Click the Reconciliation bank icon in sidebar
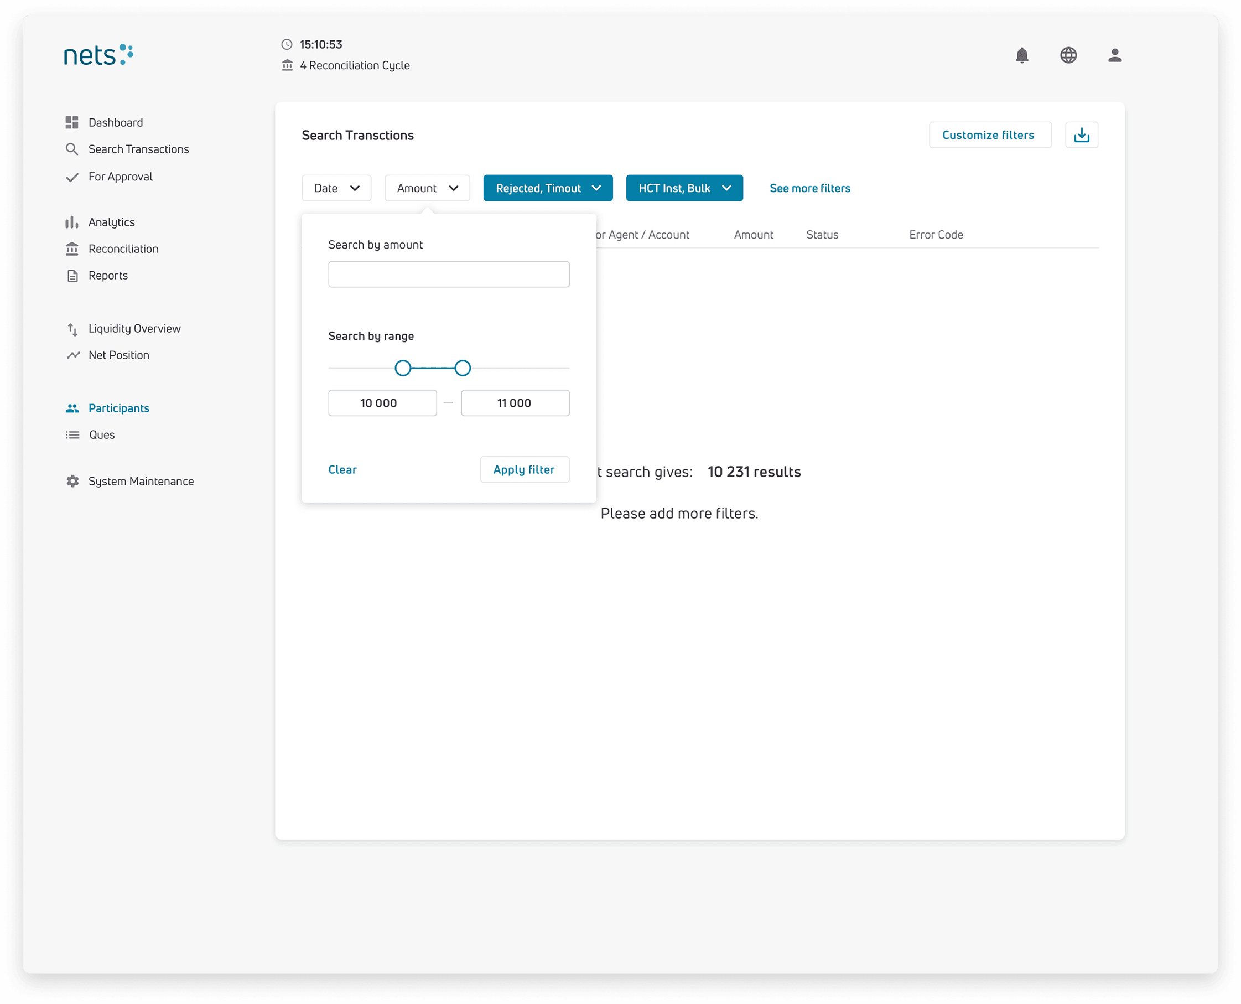Screen dimensions: 1241x1004 click(72, 249)
